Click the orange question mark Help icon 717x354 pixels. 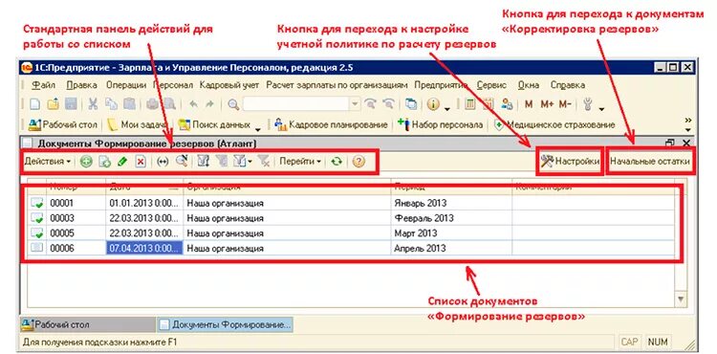[358, 162]
